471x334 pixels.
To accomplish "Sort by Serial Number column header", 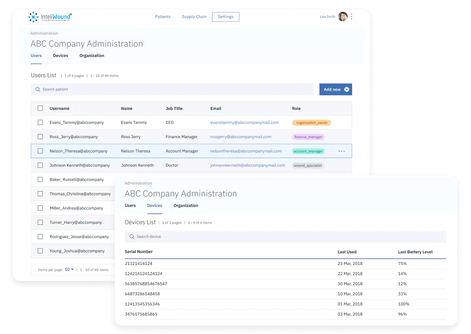I will 139,252.
